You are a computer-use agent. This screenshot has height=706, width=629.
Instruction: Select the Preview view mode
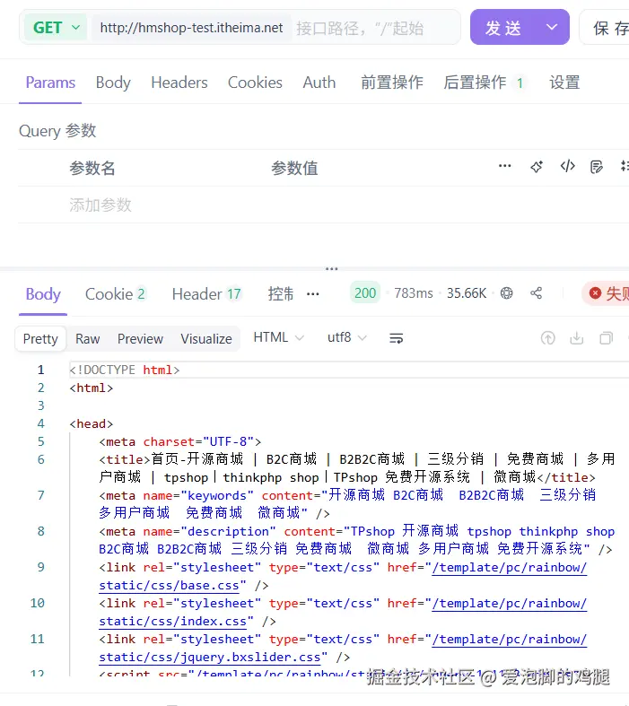point(140,338)
